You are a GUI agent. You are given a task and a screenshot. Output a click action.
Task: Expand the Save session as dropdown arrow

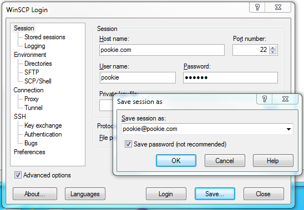(288, 129)
